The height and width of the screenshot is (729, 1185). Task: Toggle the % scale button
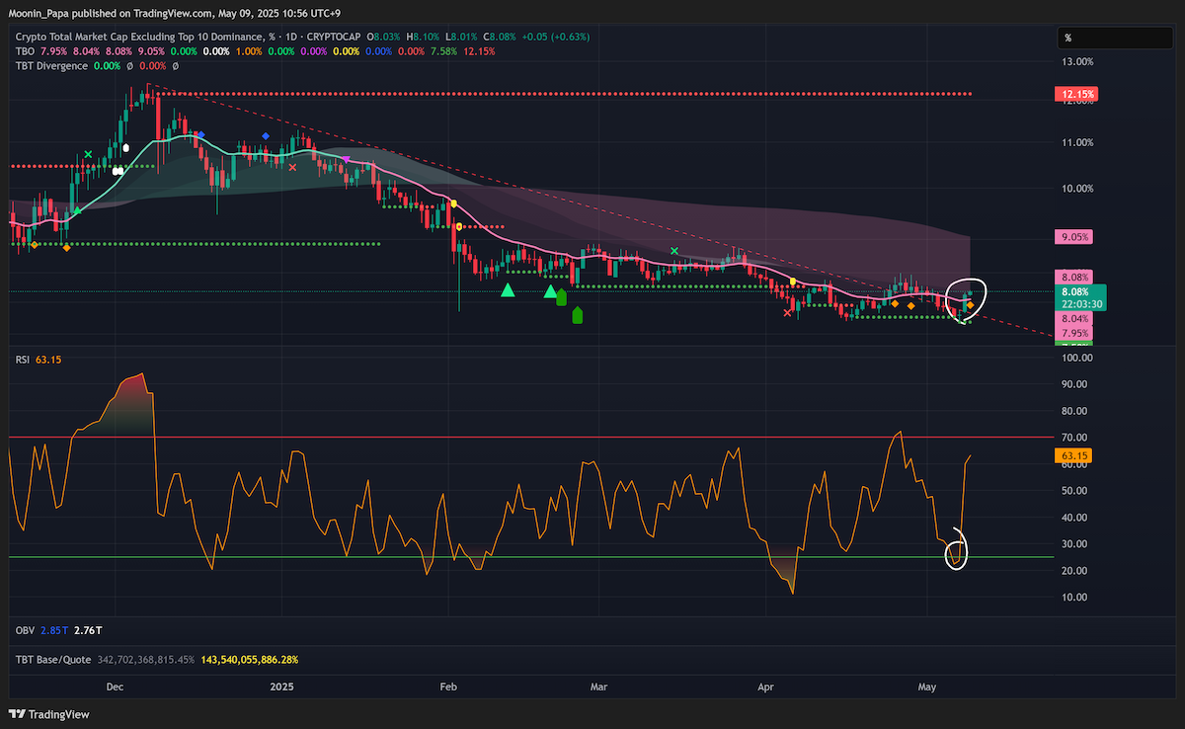pos(1067,38)
